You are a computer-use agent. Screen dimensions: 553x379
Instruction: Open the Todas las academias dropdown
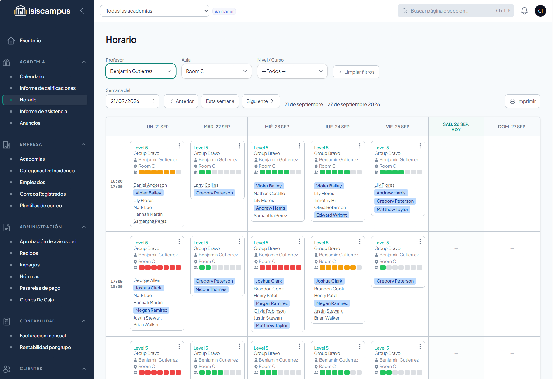155,11
